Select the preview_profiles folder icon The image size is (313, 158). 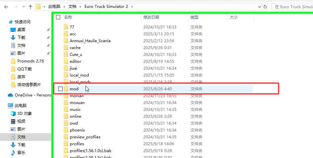pyautogui.click(x=66, y=137)
